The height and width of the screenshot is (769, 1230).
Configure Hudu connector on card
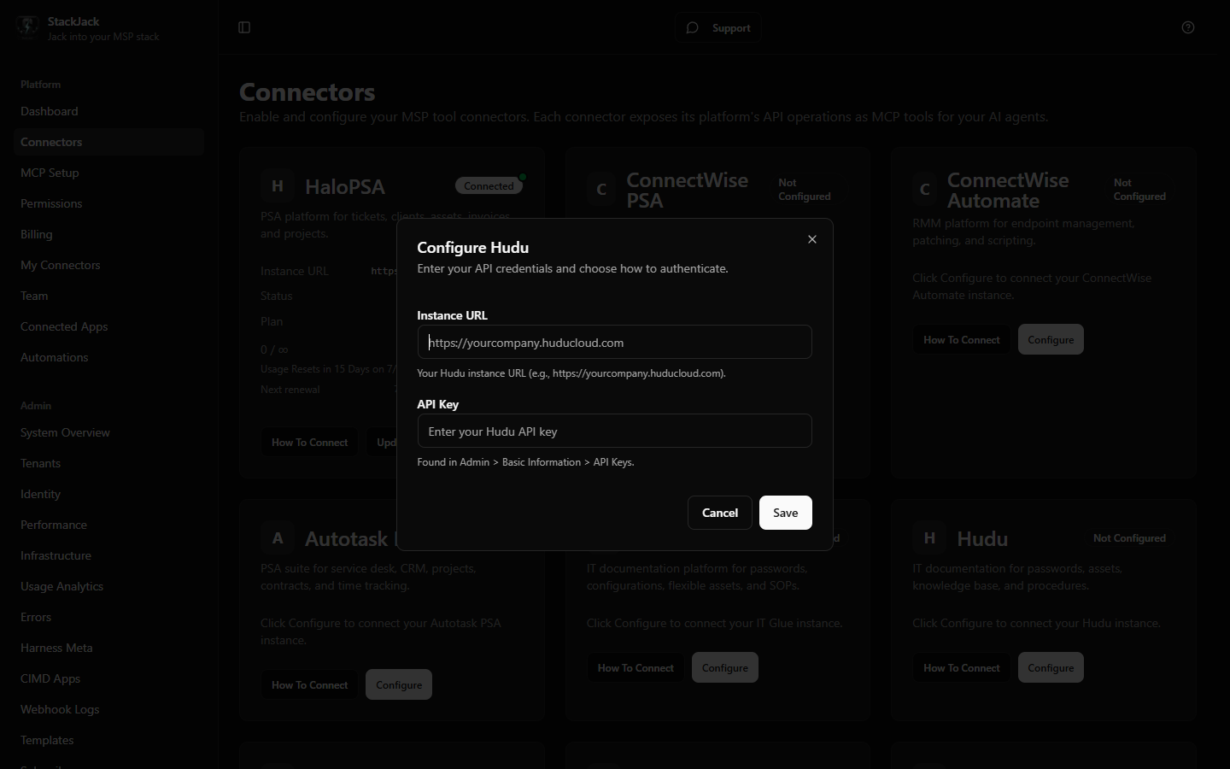pos(1051,667)
